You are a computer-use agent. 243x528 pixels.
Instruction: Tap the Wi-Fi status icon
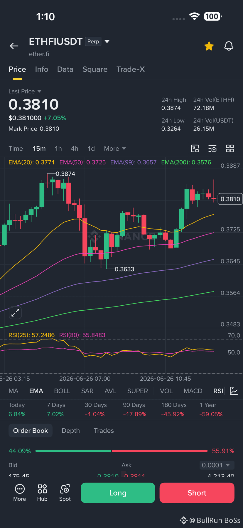coord(194,16)
